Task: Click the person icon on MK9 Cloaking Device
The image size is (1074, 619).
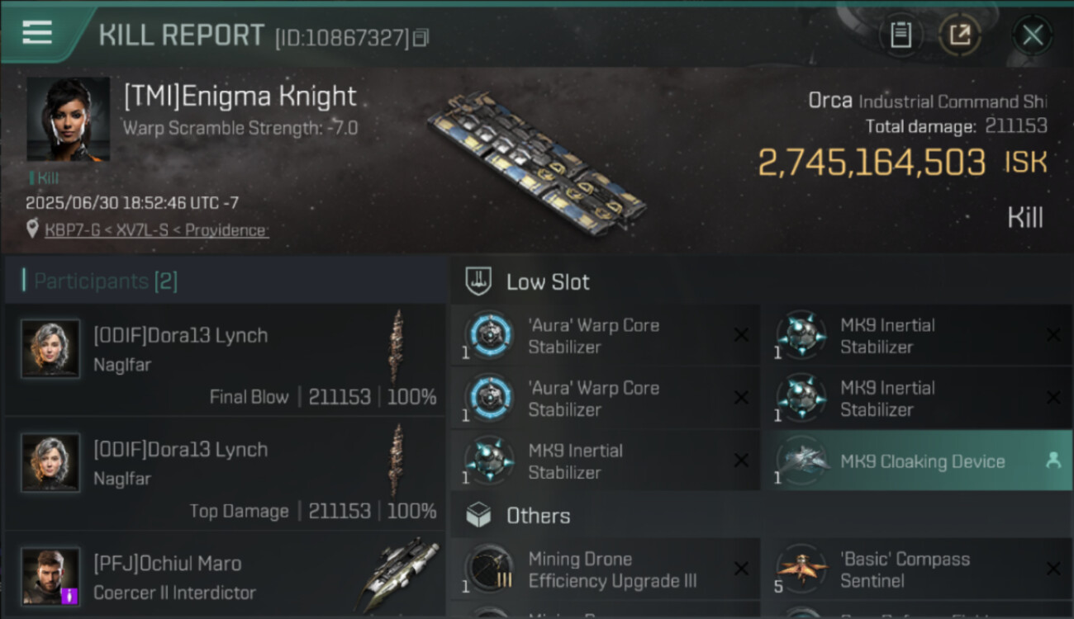Action: point(1053,461)
